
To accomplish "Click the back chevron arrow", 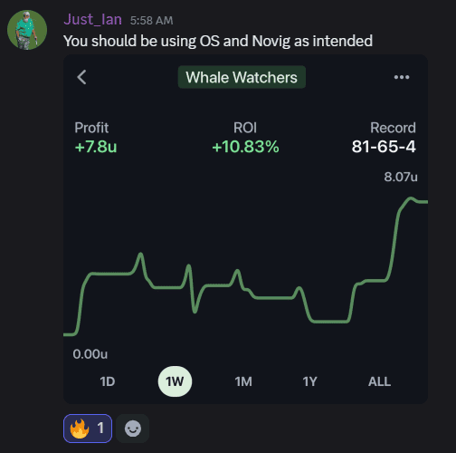I will 81,77.
